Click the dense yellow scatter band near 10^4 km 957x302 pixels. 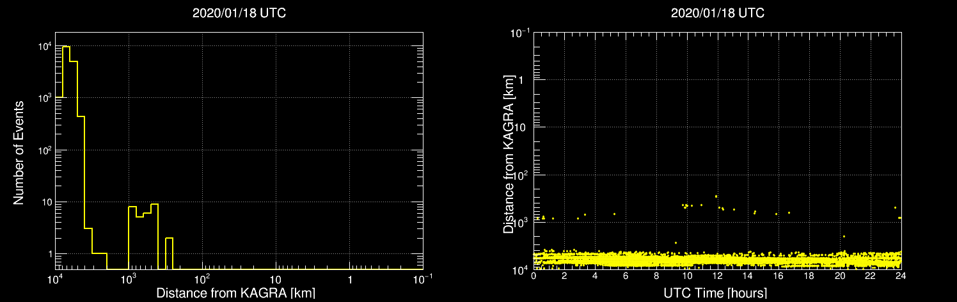(x=717, y=259)
